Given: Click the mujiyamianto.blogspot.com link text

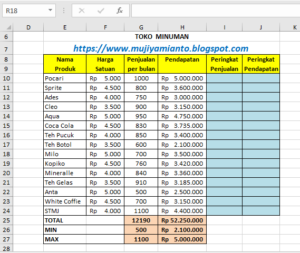Looking at the screenshot, I should (x=161, y=48).
